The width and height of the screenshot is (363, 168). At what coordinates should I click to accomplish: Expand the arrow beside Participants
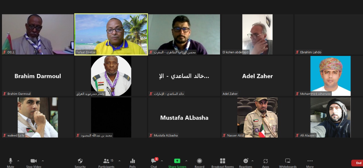point(119,161)
